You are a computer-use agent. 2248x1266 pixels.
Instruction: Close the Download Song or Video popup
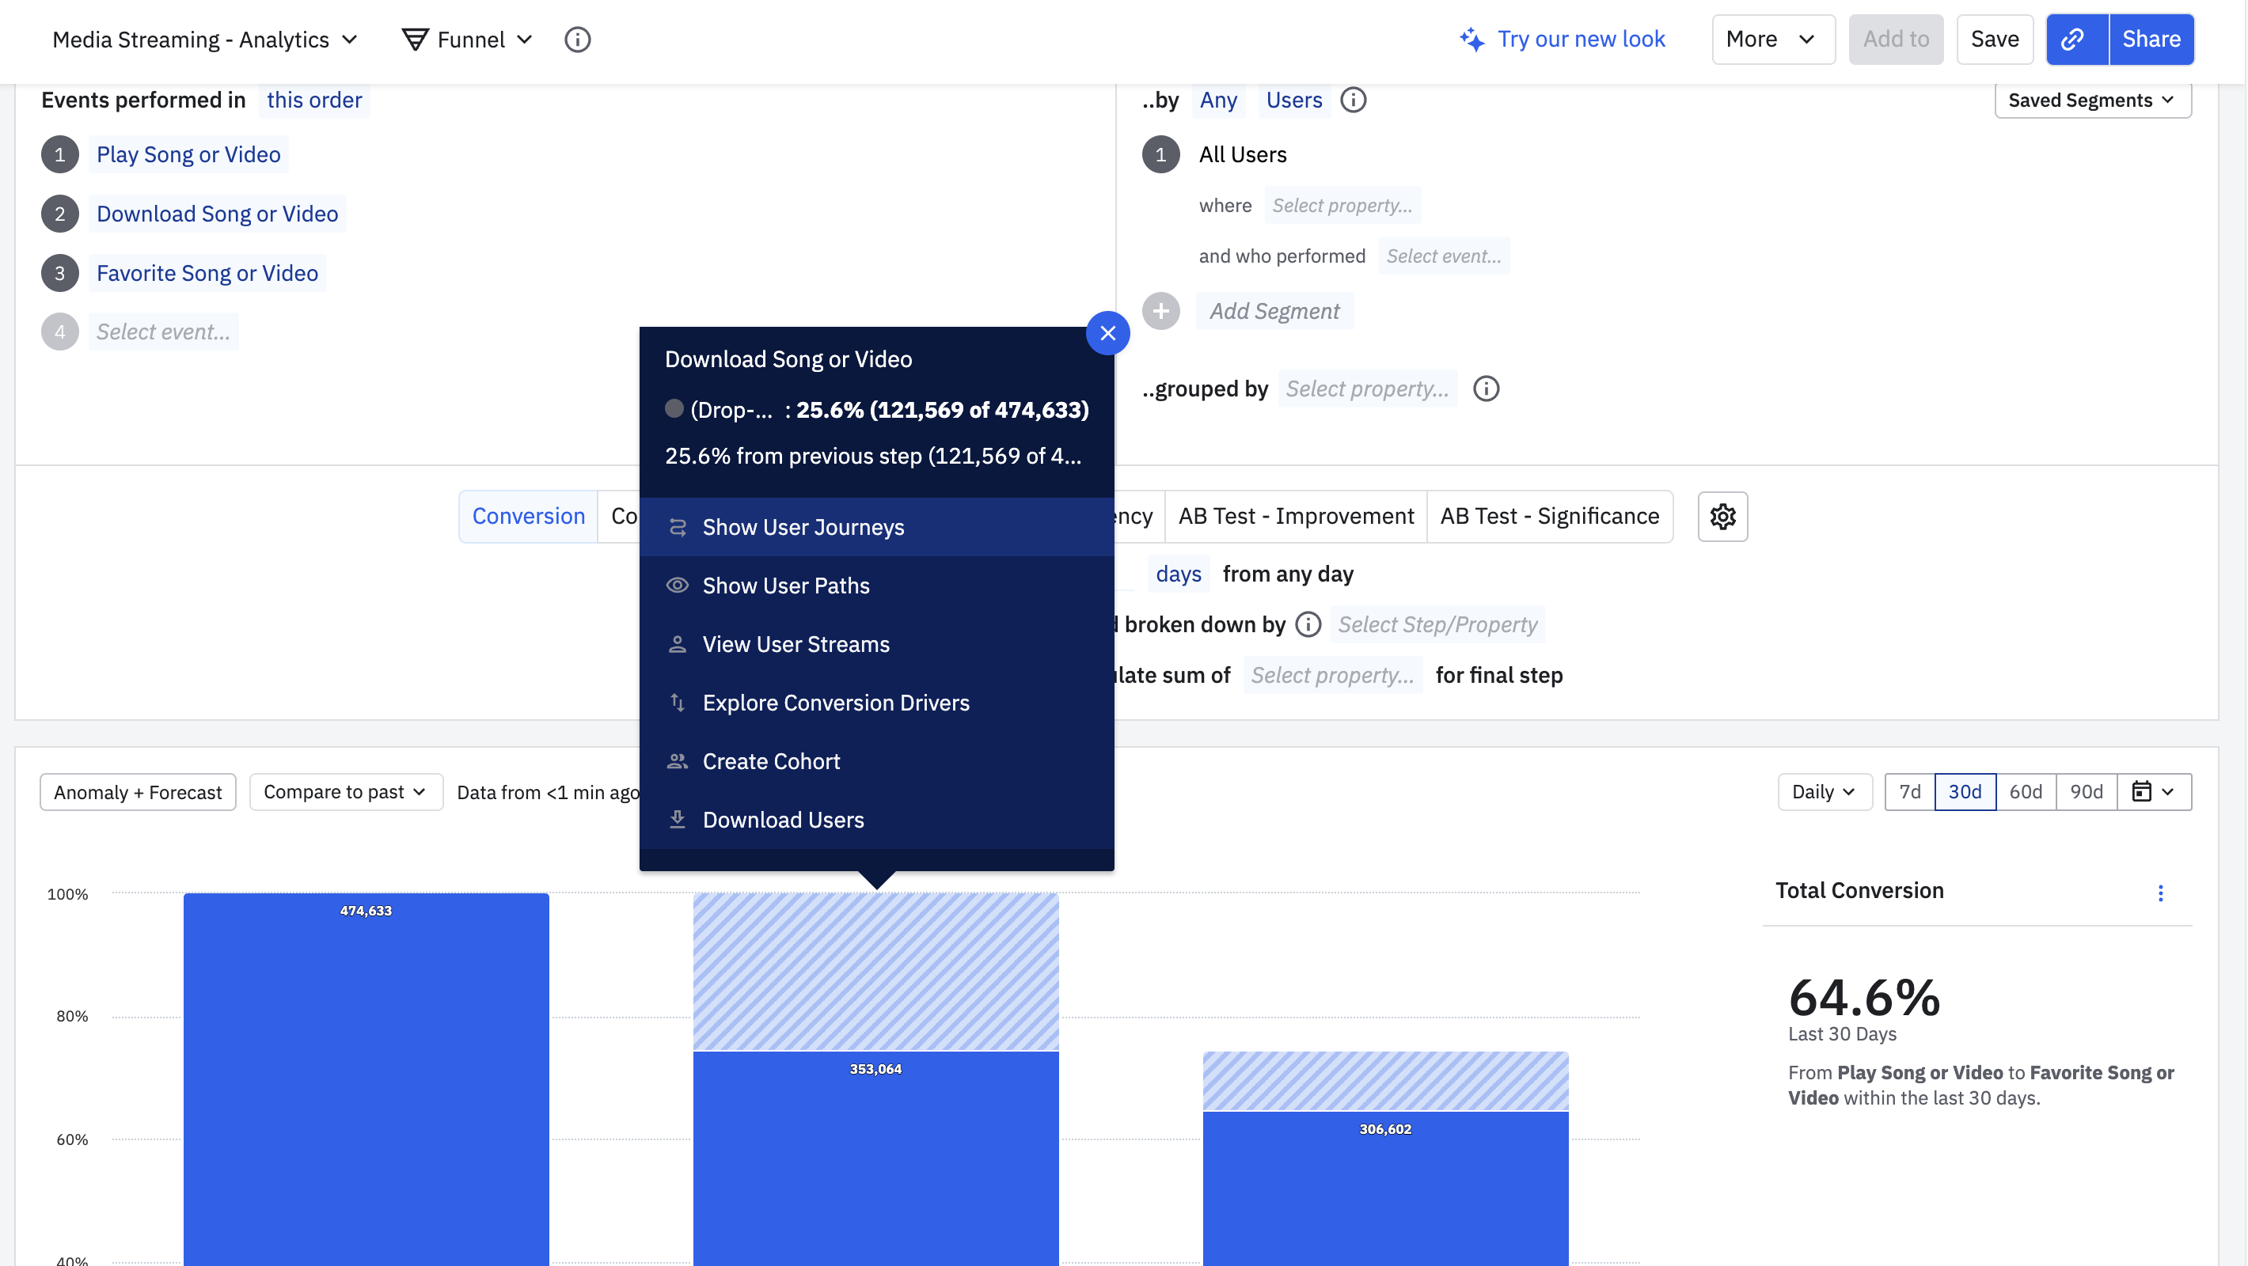[1107, 333]
